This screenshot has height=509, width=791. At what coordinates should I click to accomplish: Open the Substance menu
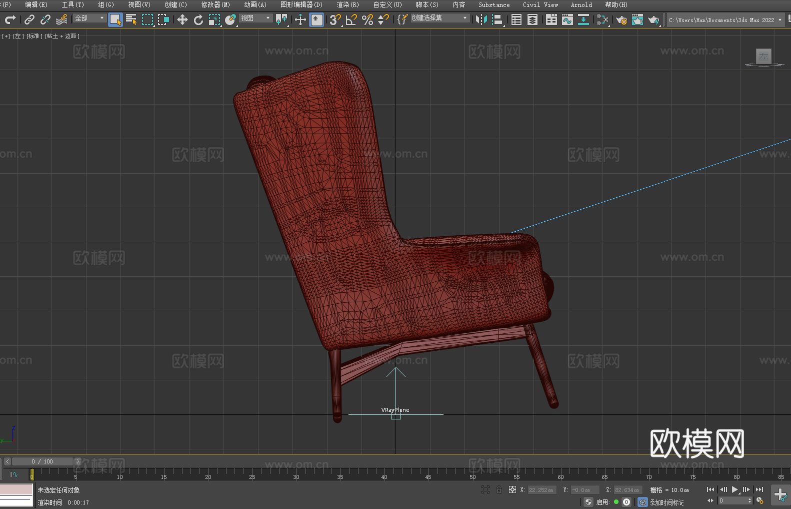pos(494,5)
